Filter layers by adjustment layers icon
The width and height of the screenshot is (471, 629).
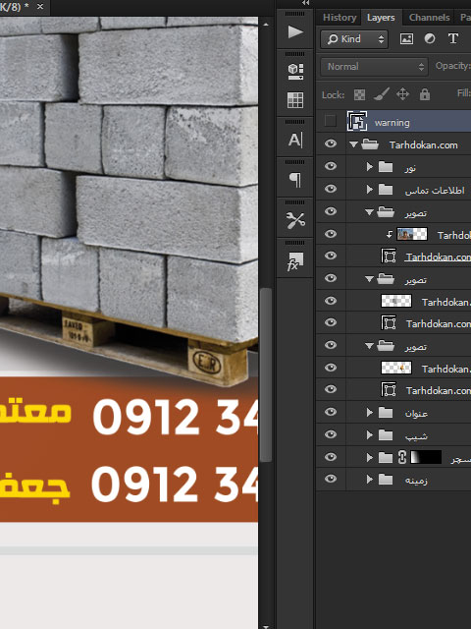[430, 39]
